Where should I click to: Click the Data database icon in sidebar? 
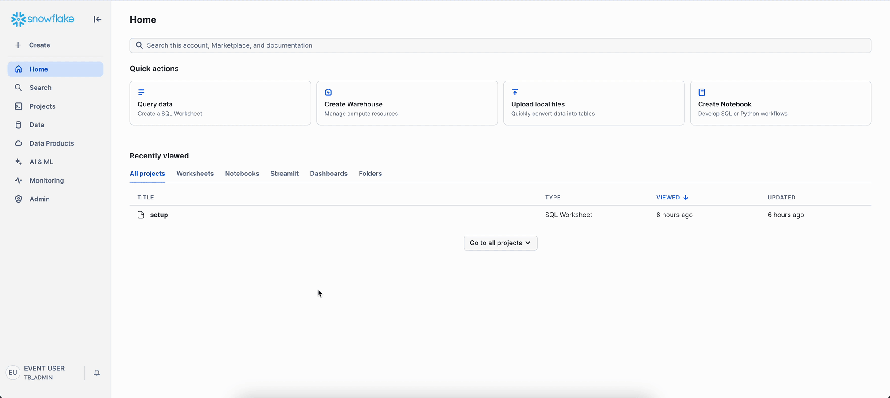click(x=18, y=125)
